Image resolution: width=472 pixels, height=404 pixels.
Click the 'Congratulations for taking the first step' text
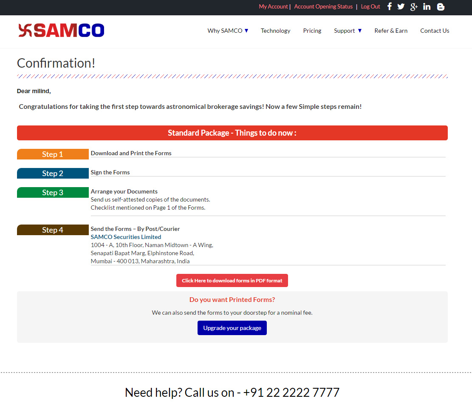[190, 107]
